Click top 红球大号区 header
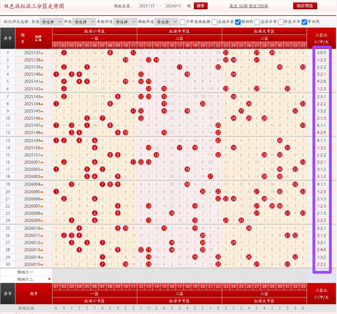Viewport: 337px width, 314px height. tap(264, 31)
